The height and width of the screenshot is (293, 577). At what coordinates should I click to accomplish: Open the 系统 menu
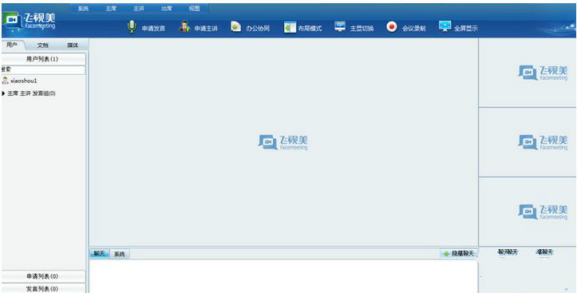pyautogui.click(x=83, y=9)
